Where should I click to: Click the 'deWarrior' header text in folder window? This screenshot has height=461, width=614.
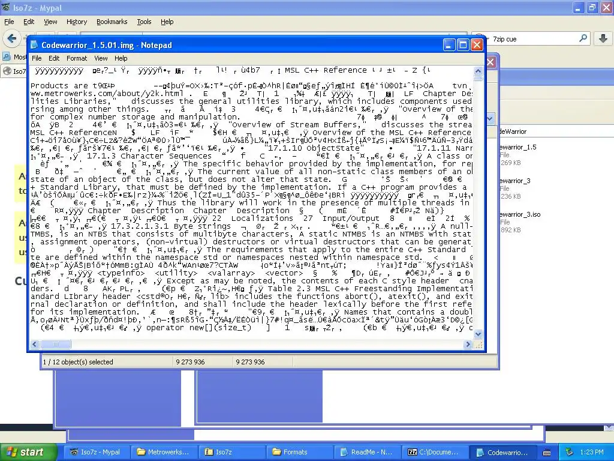point(513,131)
